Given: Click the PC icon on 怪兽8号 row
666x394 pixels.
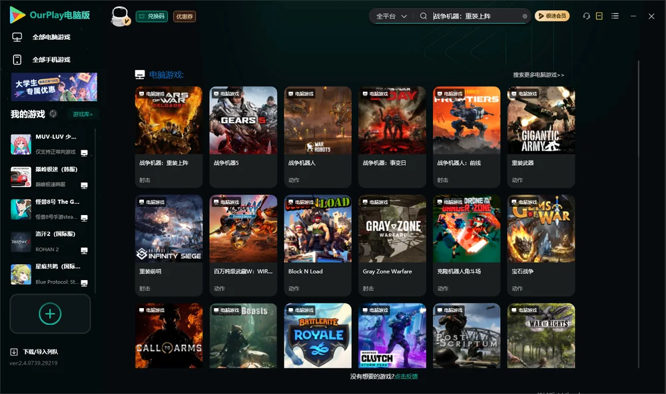Looking at the screenshot, I should tap(84, 218).
